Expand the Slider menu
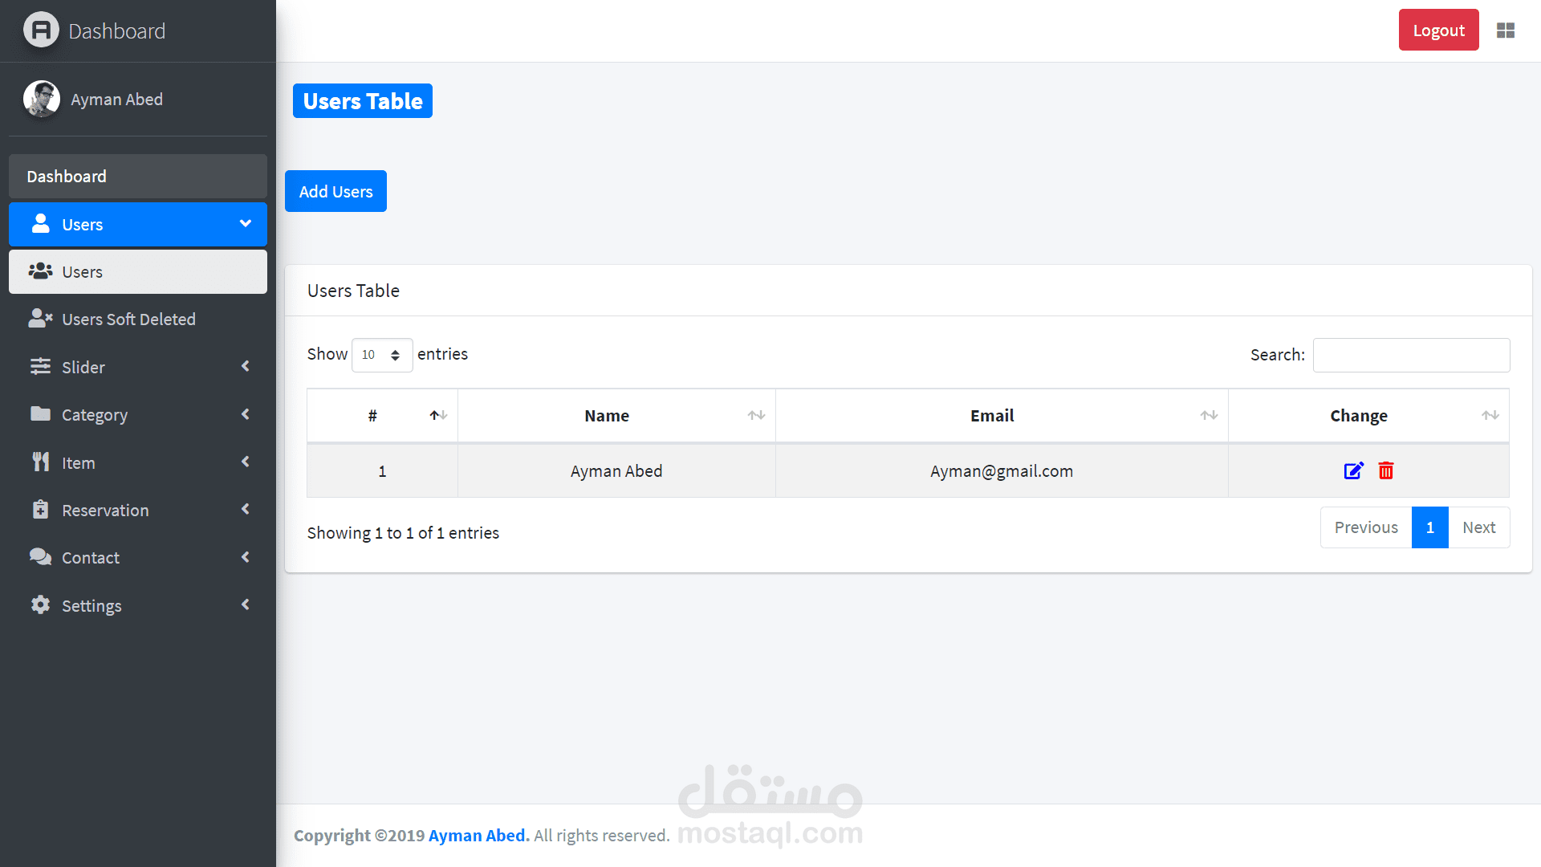Screen dimensions: 1541x867 click(138, 367)
